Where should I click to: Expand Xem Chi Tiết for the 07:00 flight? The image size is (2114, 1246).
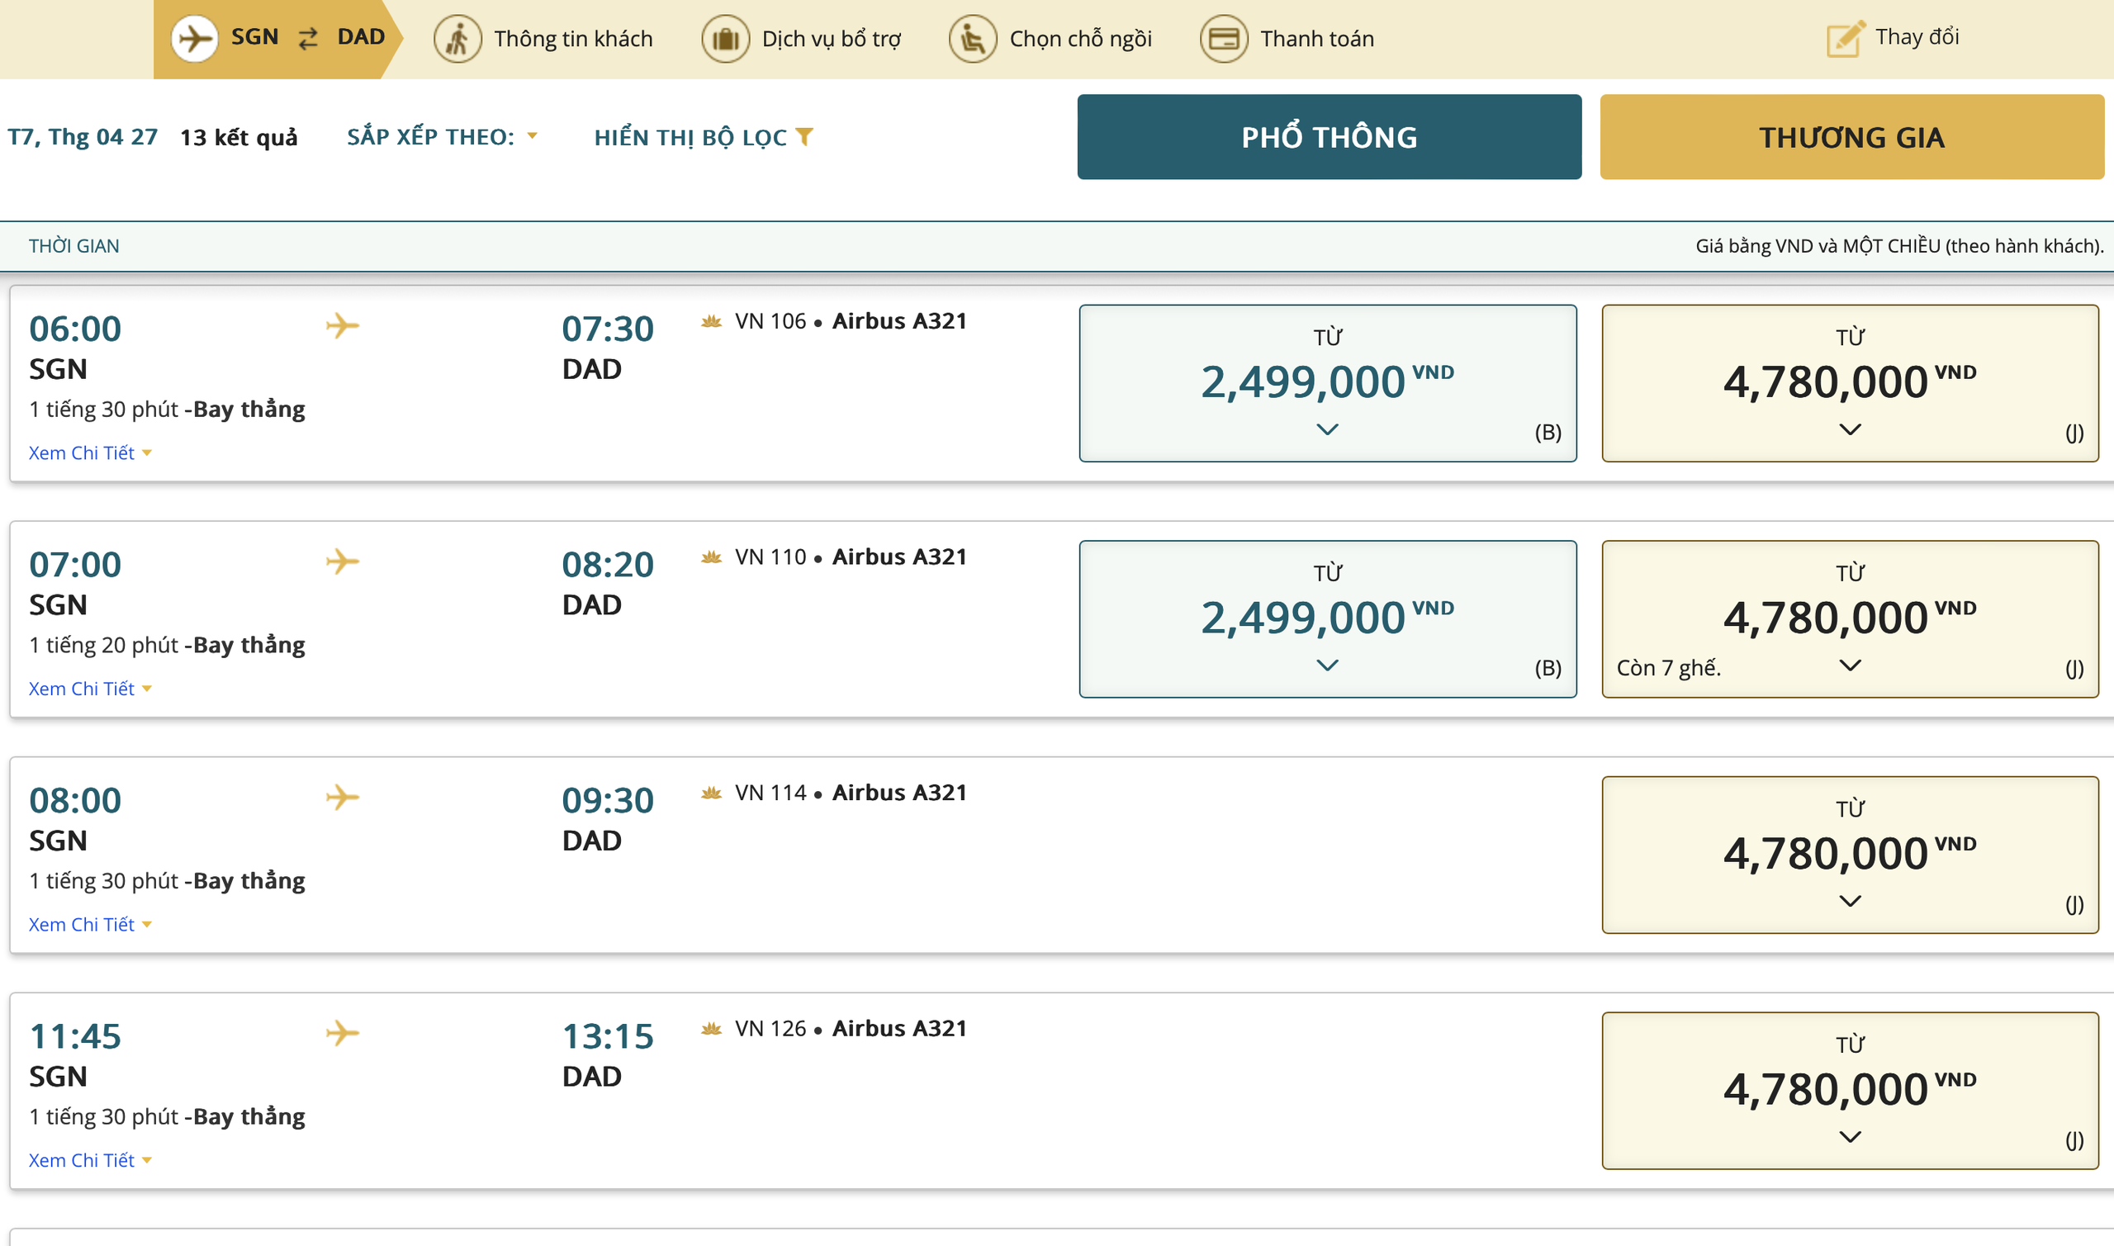[90, 689]
